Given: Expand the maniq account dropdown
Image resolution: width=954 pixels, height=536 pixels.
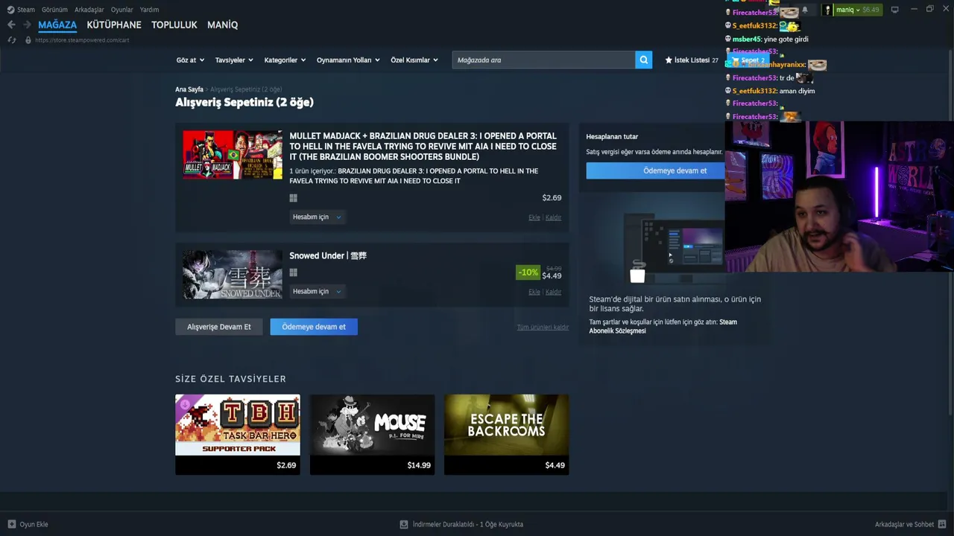Looking at the screenshot, I should click(847, 10).
